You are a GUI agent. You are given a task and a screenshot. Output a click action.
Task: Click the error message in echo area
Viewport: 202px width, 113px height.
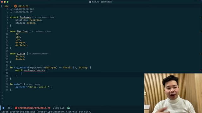click(46, 112)
